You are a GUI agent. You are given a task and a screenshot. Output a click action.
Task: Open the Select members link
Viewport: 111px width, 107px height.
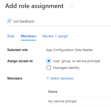tap(62, 79)
